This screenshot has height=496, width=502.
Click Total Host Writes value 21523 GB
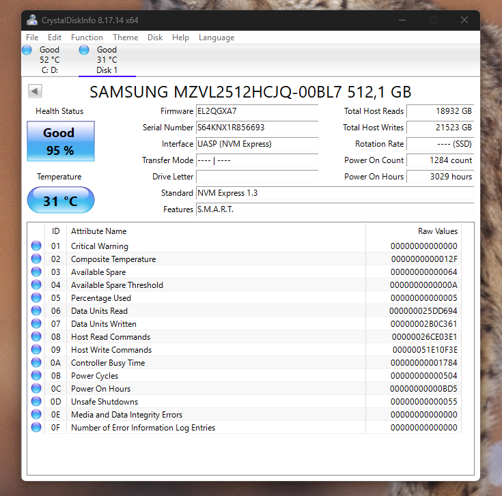point(441,128)
